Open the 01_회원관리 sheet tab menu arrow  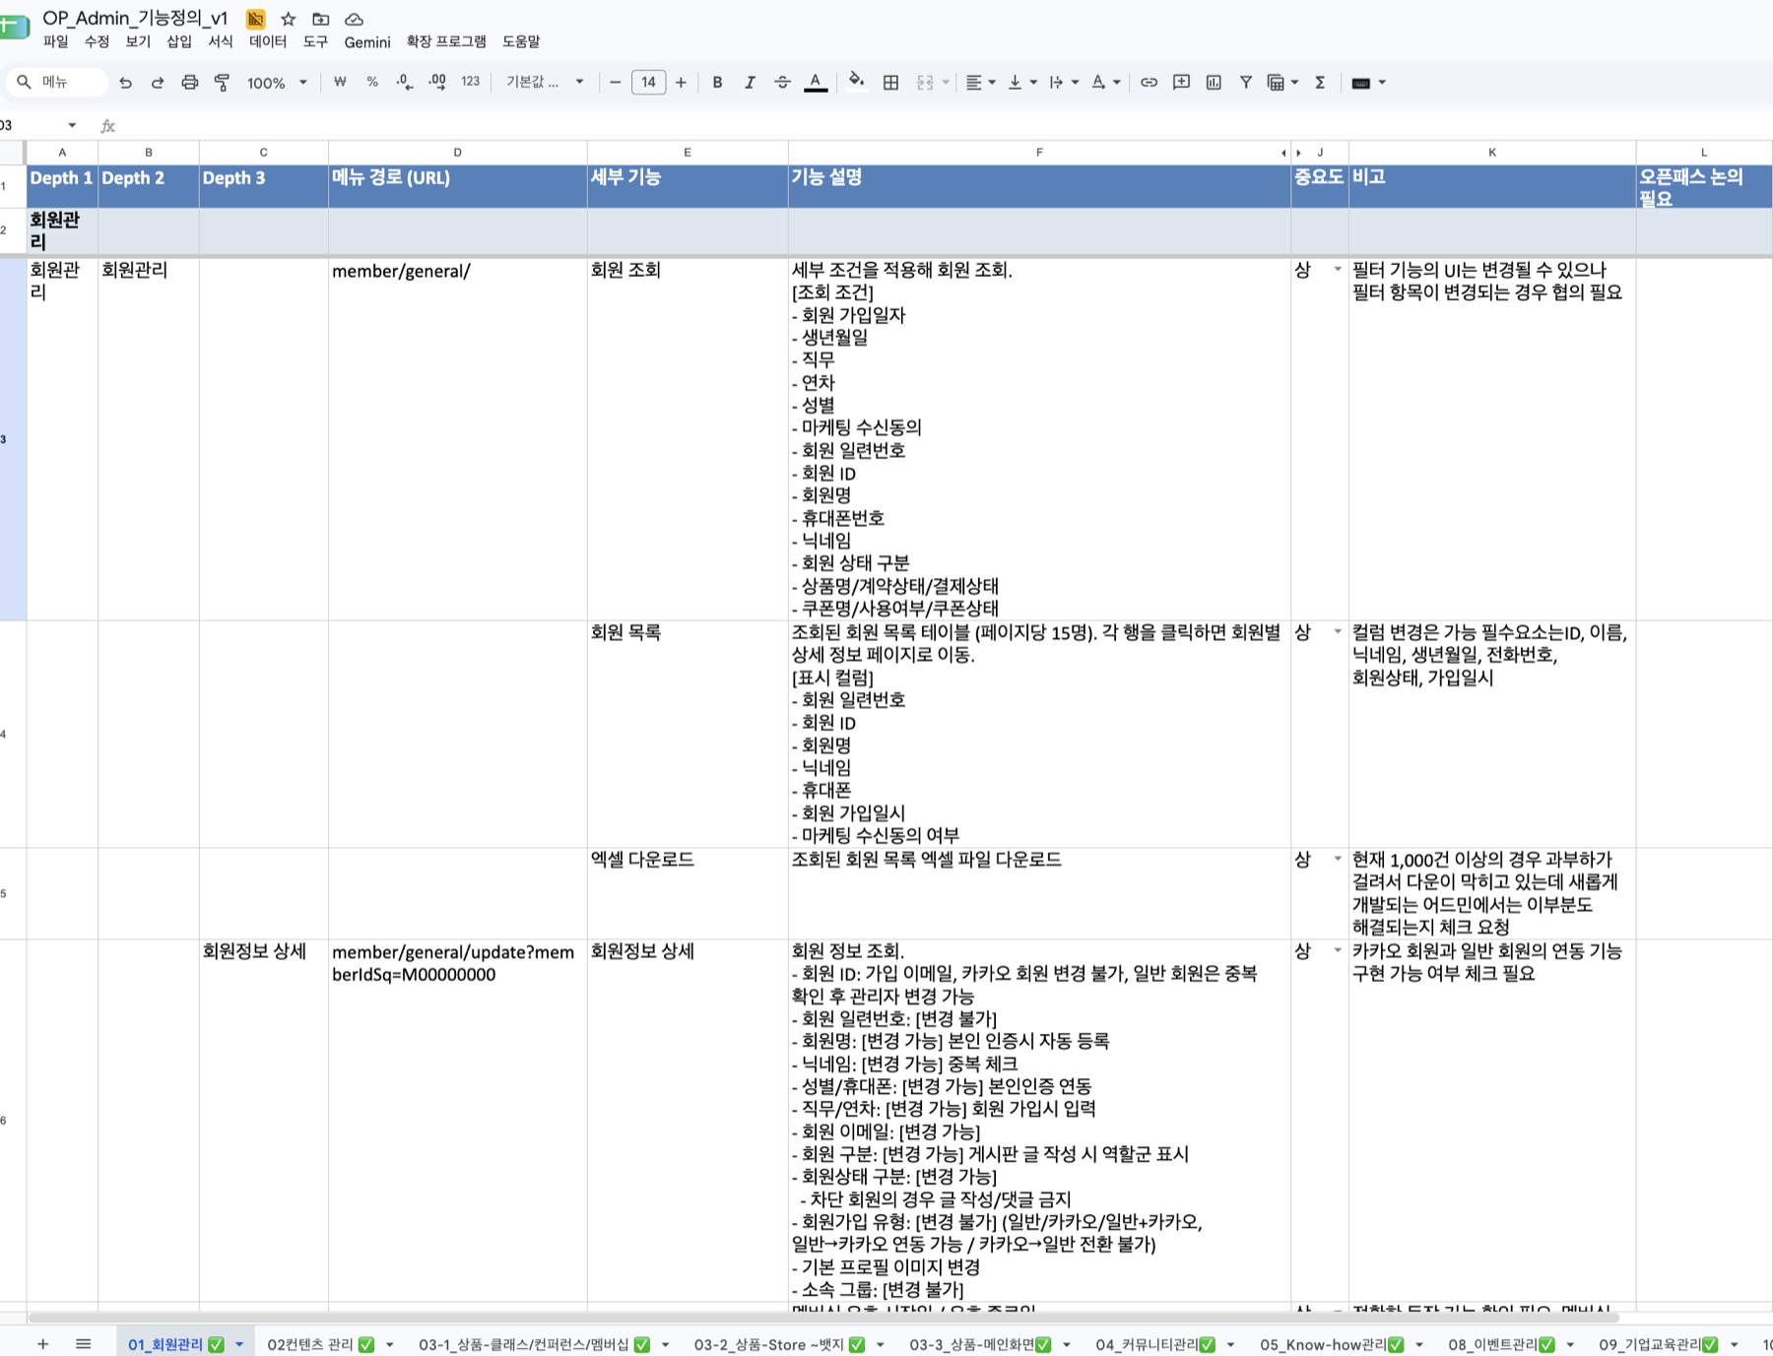(239, 1344)
